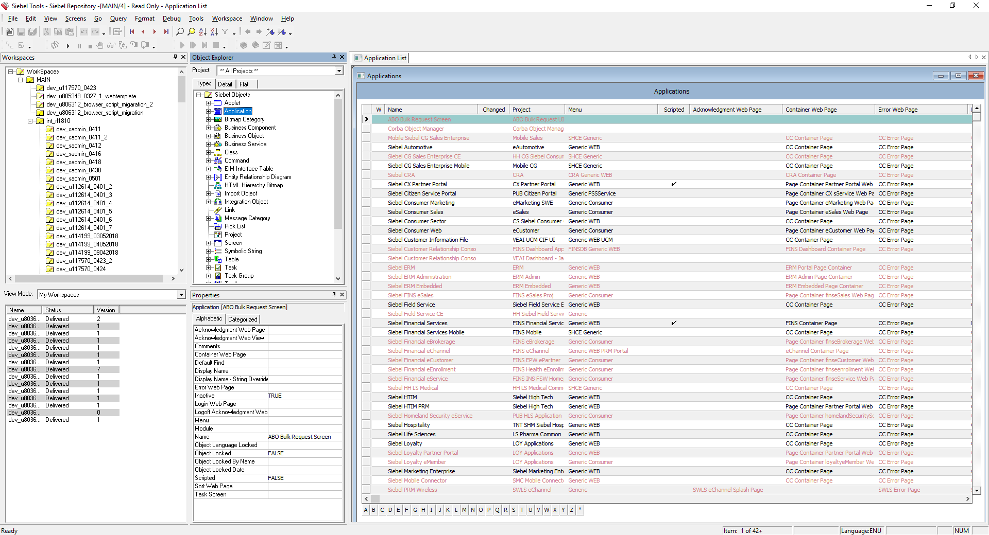989x535 pixels.
Task: Click the debug pause icon
Action: tap(79, 46)
